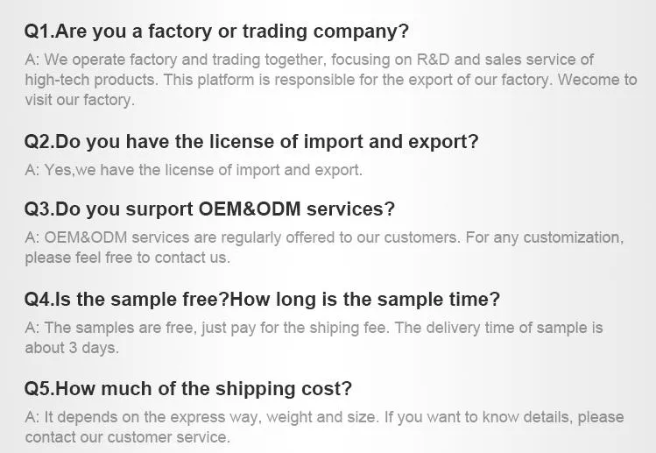Click the Q1 factory or trading company question

216,32
